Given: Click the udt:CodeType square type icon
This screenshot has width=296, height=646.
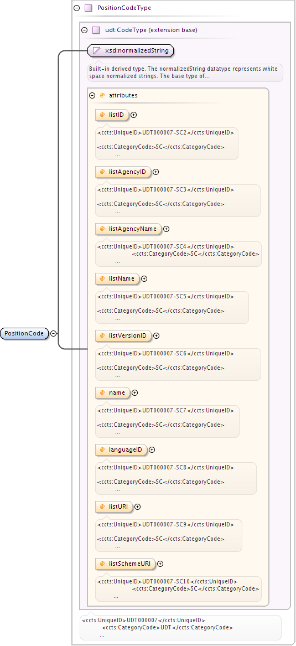Looking at the screenshot, I should click(96, 30).
